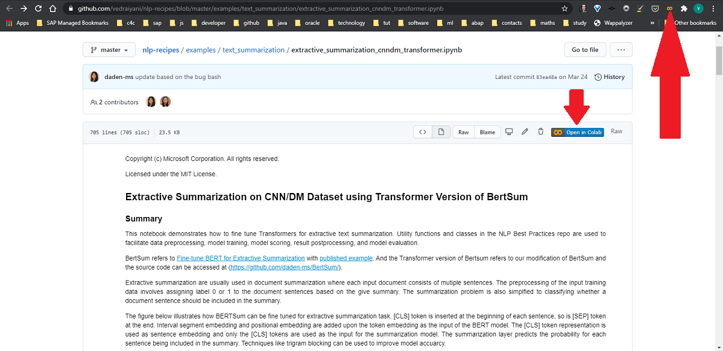Switch to rendered blob view toggle
This screenshot has height=351, width=723.
tap(441, 132)
